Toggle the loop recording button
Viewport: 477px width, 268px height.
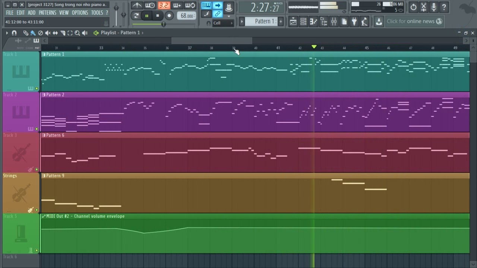(190, 5)
